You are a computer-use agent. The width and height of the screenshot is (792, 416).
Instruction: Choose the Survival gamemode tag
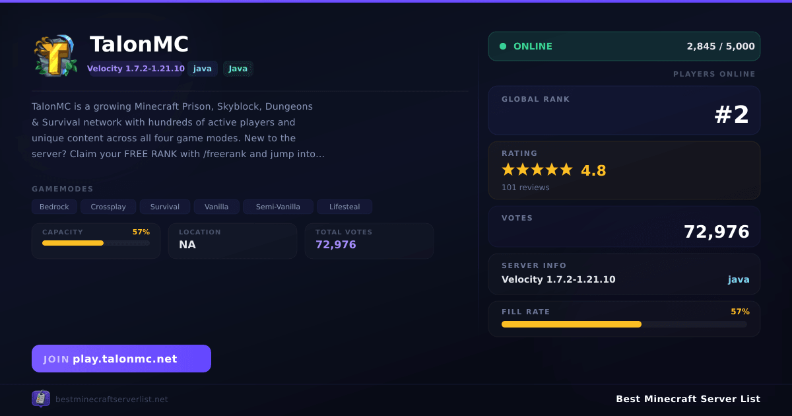(x=165, y=207)
